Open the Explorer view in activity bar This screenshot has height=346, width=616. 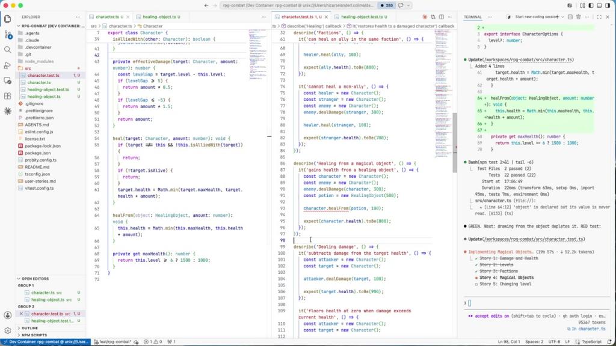pos(7,19)
